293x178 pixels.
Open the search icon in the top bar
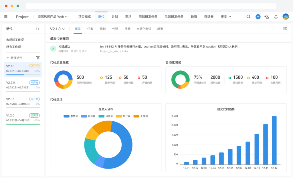coord(248,17)
